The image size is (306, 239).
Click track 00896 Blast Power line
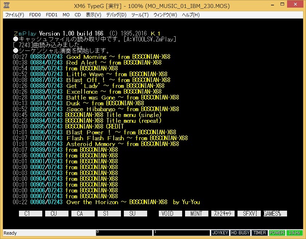click(x=94, y=132)
